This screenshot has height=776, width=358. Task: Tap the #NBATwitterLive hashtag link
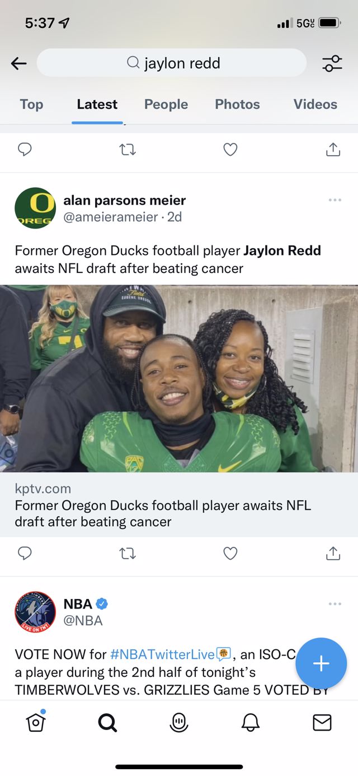(163, 654)
